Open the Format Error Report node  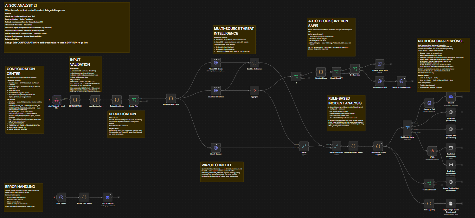[84, 197]
